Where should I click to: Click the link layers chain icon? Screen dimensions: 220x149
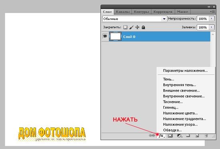click(x=152, y=135)
